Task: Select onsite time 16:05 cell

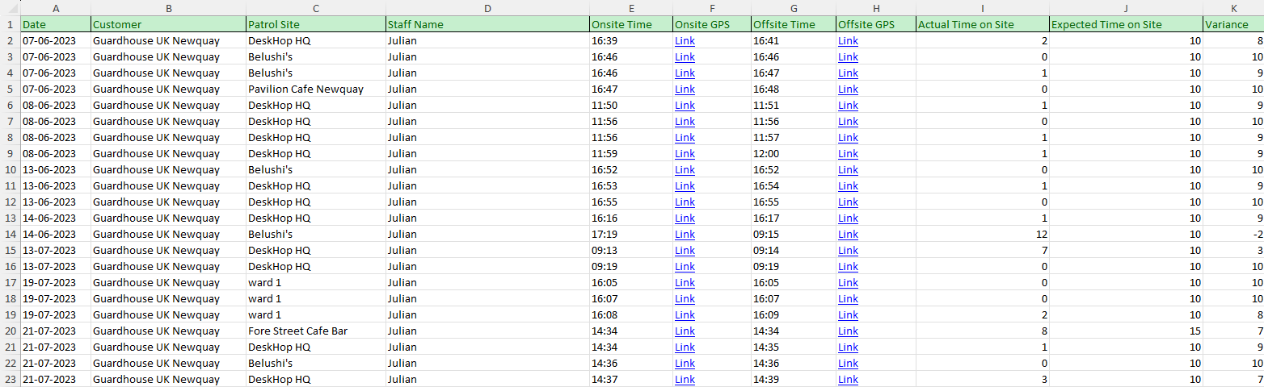Action: pyautogui.click(x=631, y=283)
